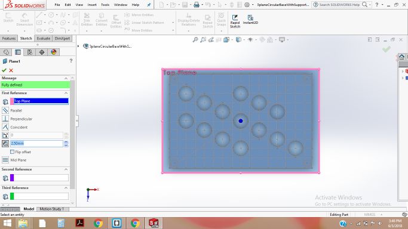Open the Tools menu
This screenshot has height=229, width=408.
tap(105, 5)
